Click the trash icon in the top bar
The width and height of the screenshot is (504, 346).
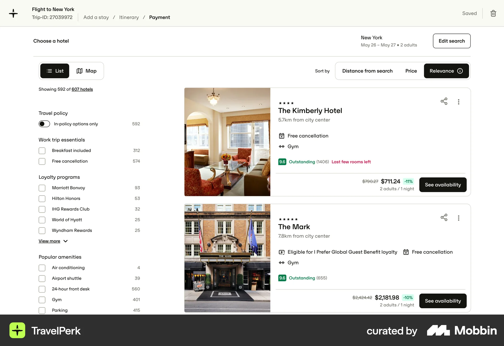(x=493, y=13)
